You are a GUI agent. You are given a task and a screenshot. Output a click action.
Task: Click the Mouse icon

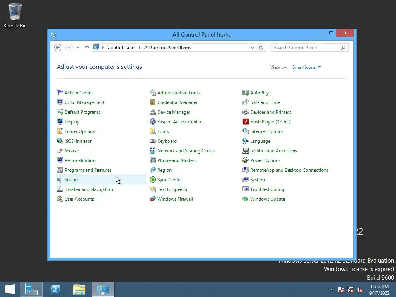pyautogui.click(x=60, y=150)
